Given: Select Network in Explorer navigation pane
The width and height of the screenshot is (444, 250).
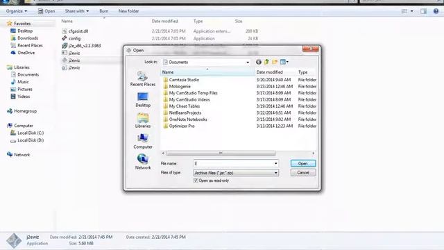Looking at the screenshot, I should (x=19, y=155).
